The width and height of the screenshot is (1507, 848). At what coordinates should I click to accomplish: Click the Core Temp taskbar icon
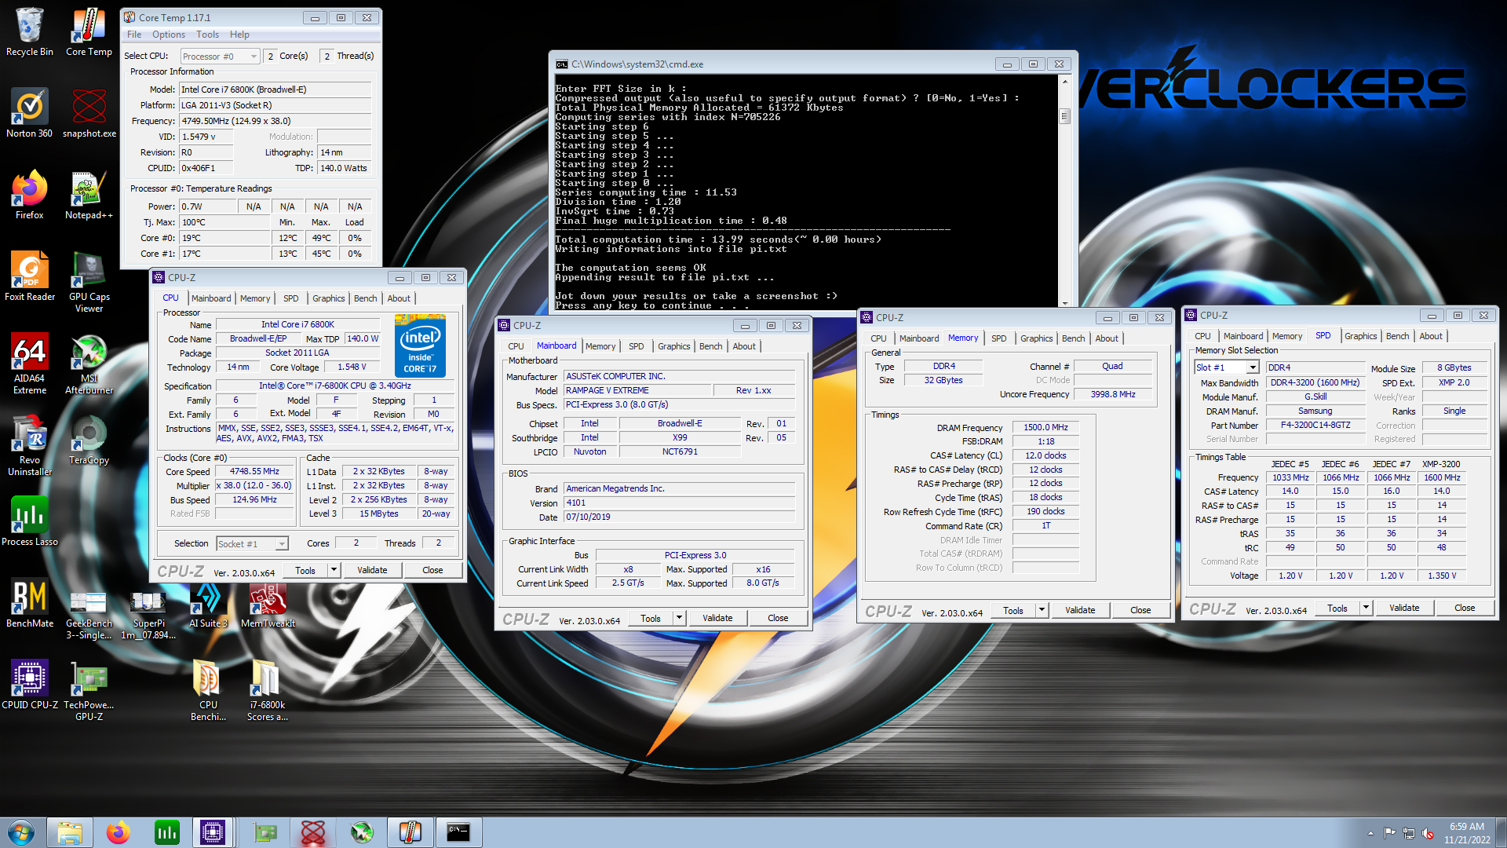[410, 832]
